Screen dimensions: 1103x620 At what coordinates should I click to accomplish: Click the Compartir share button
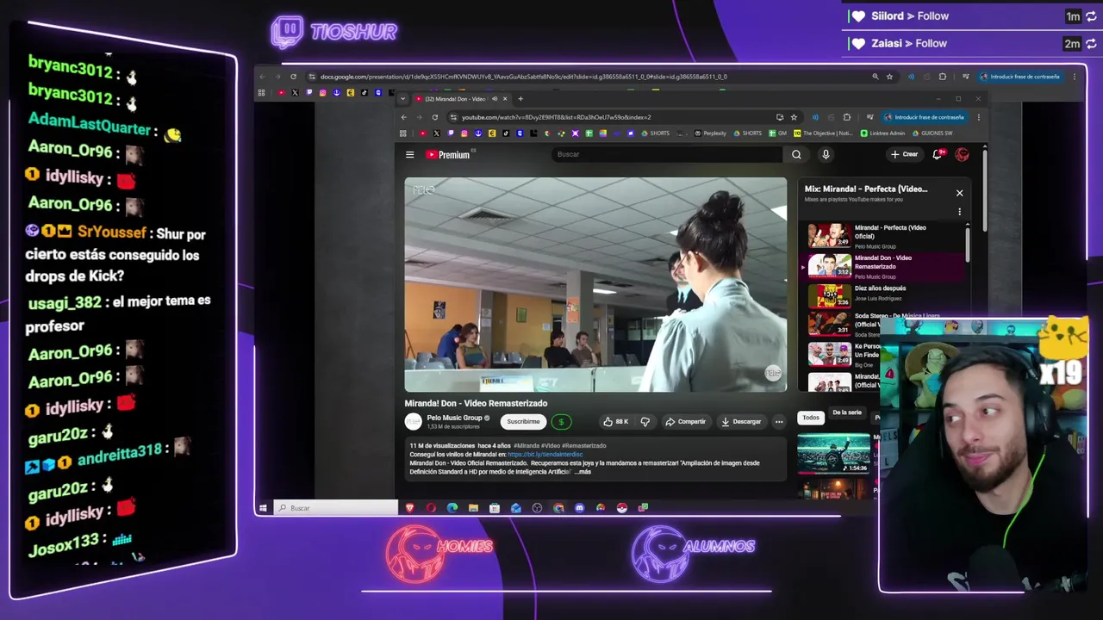point(686,422)
